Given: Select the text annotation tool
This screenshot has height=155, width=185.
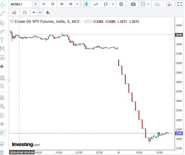Looking at the screenshot, I should coord(2,40).
